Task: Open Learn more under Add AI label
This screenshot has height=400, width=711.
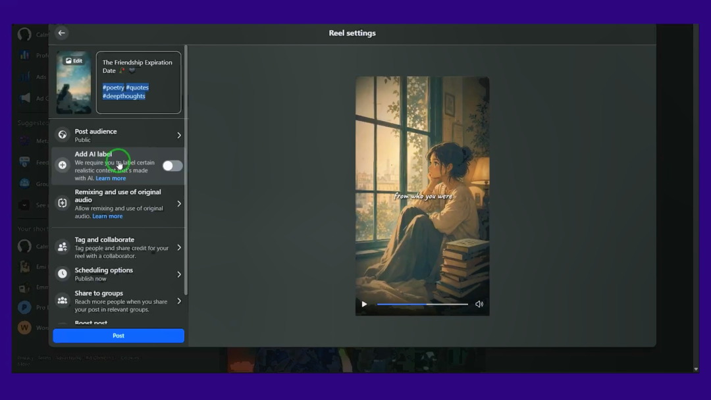Action: pyautogui.click(x=111, y=178)
